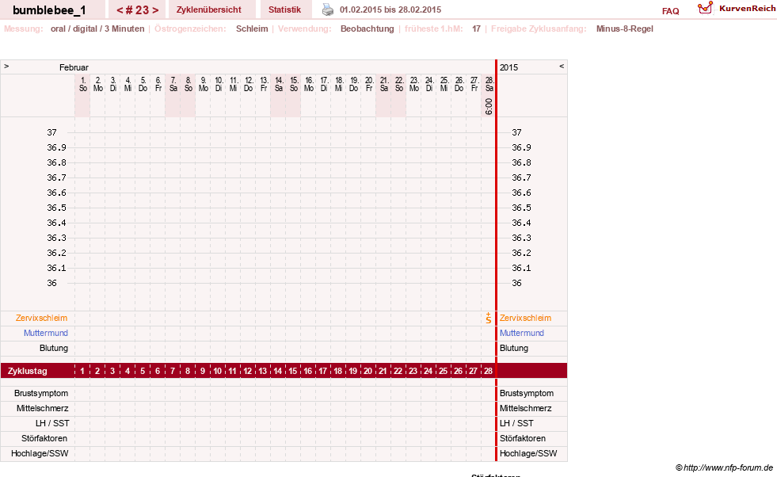Screen dimensions: 777x477
Task: Click the right Hochlage/SSW row label
Action: tap(528, 453)
